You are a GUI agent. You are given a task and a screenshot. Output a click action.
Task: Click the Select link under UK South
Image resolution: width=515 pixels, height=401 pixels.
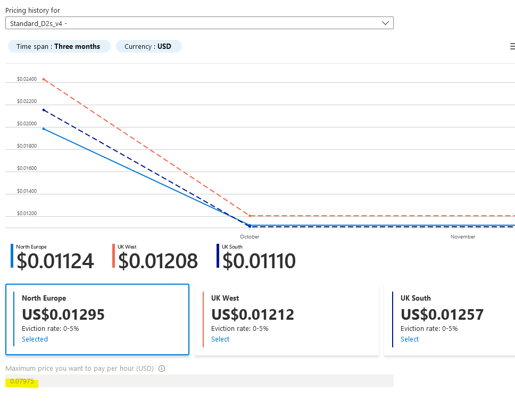pos(410,339)
